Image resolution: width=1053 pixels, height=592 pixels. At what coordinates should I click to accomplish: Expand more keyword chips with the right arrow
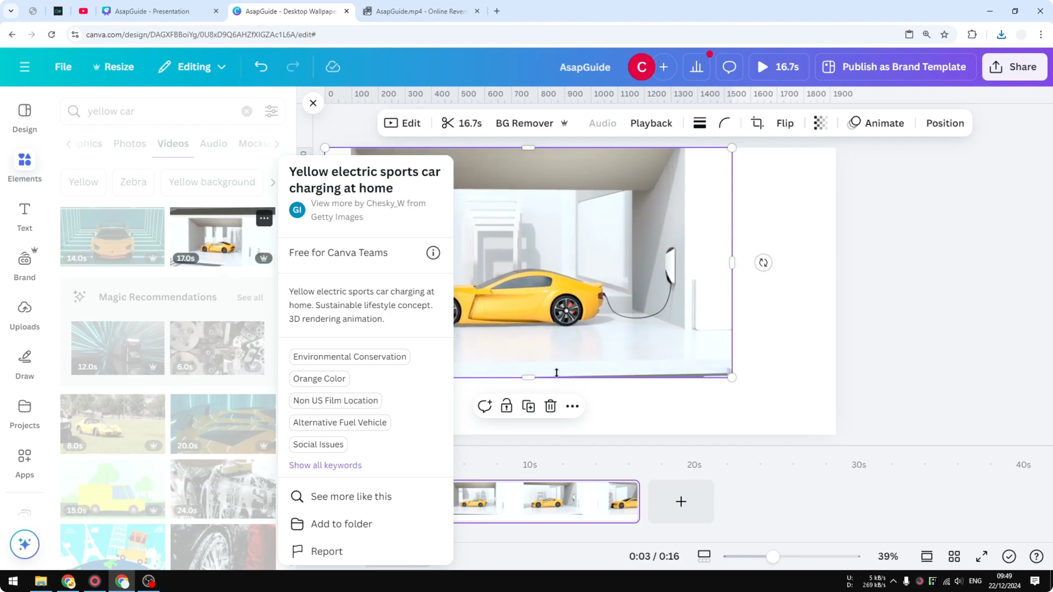[273, 182]
